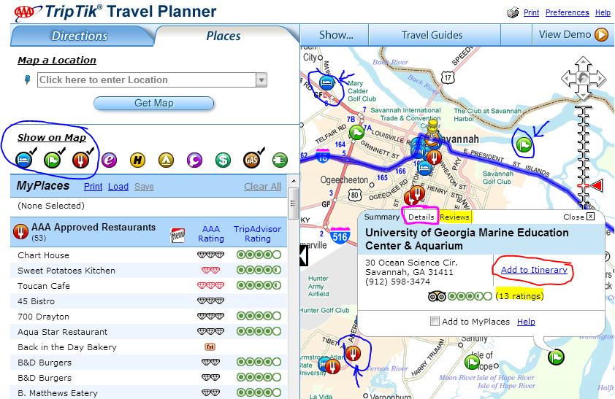Toggle GAS stations icon in Show on Map
Image resolution: width=615 pixels, height=399 pixels.
click(x=251, y=160)
